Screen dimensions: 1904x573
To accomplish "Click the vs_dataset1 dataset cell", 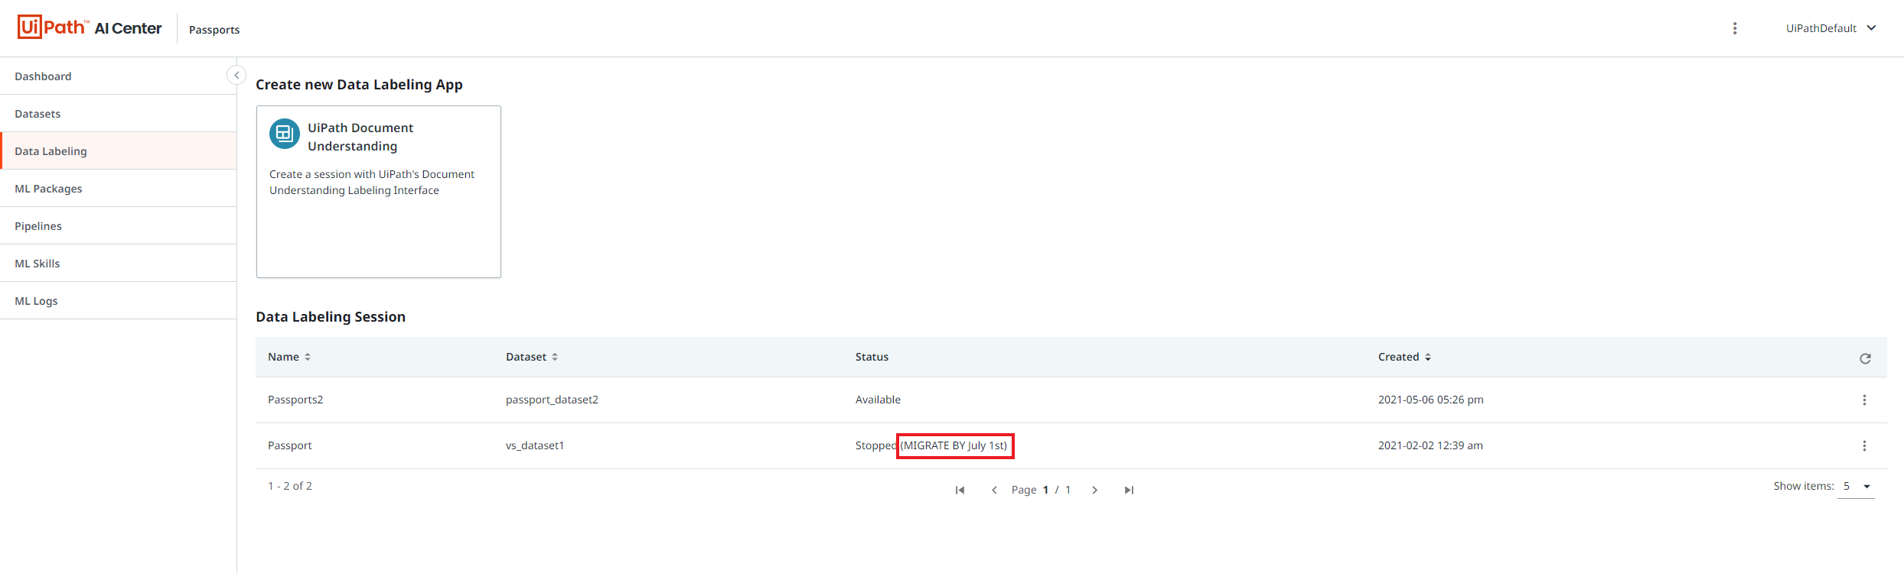I will pos(535,445).
